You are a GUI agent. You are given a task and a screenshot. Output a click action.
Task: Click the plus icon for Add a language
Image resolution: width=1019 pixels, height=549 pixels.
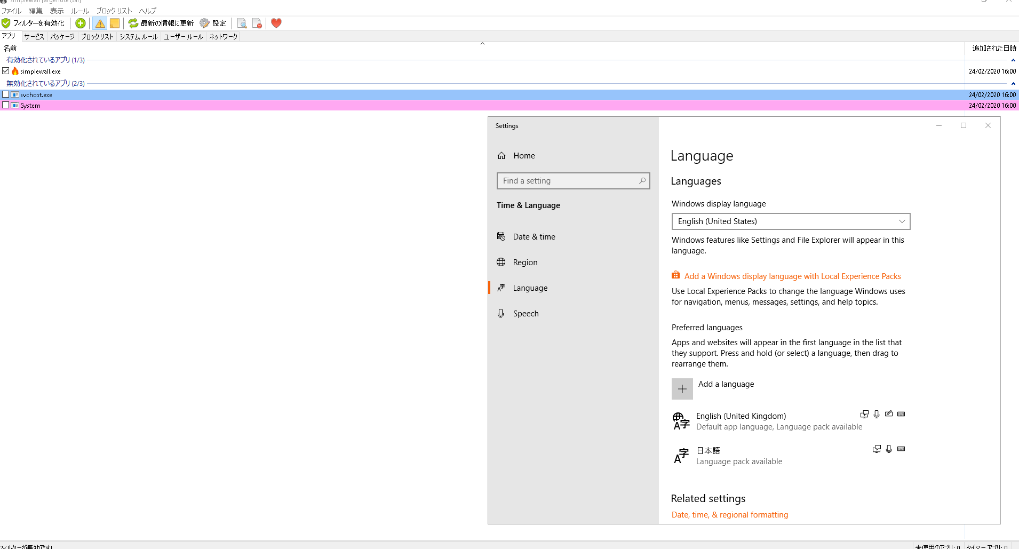pyautogui.click(x=682, y=389)
